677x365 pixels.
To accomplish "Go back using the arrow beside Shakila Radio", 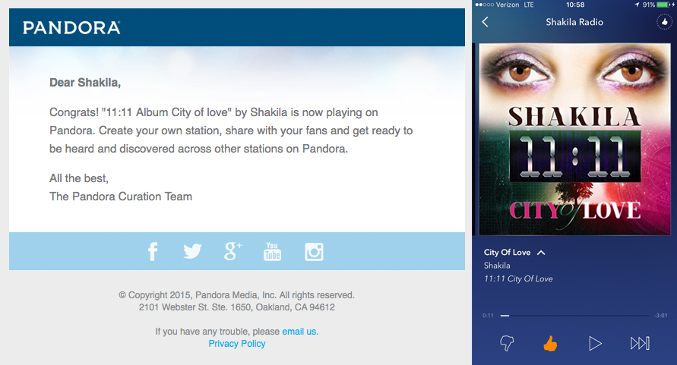I will (486, 22).
